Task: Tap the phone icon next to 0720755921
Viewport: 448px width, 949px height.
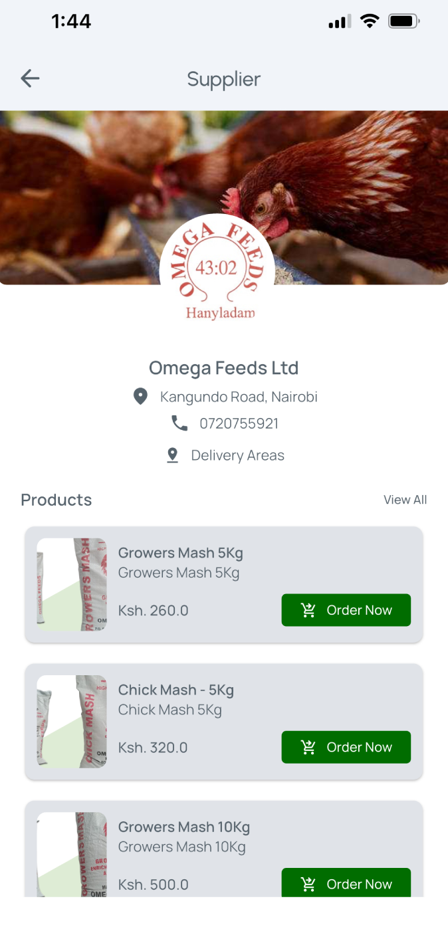Action: pos(179,423)
